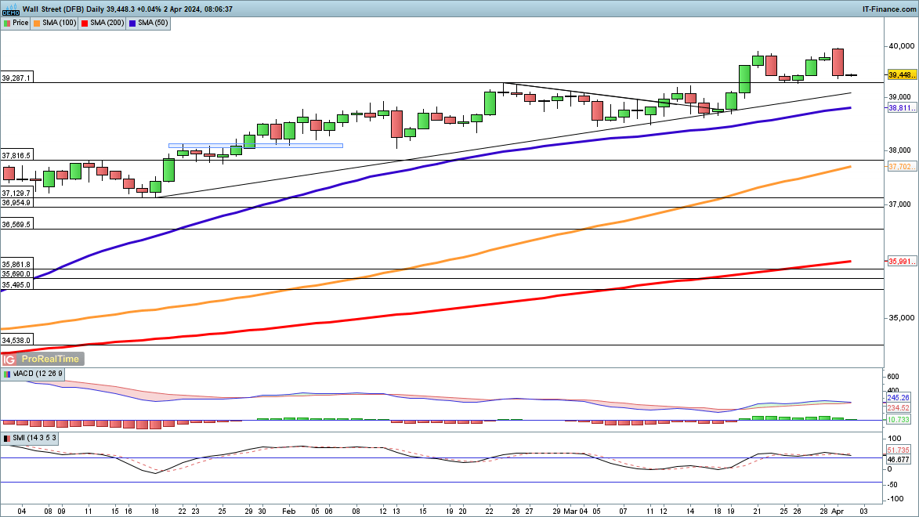Open the Price legend tab

click(x=16, y=23)
